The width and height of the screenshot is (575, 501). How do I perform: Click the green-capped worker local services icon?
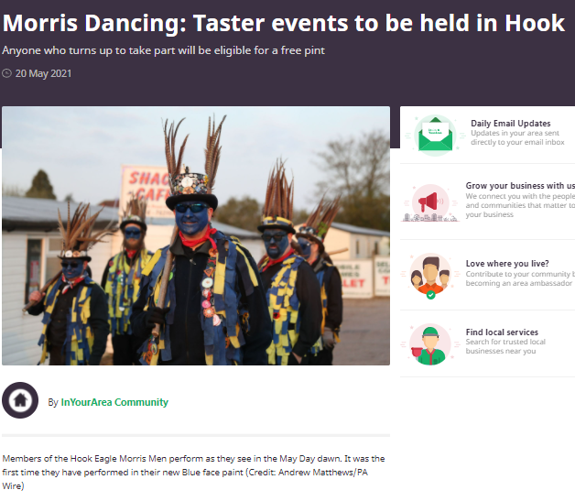pos(430,344)
